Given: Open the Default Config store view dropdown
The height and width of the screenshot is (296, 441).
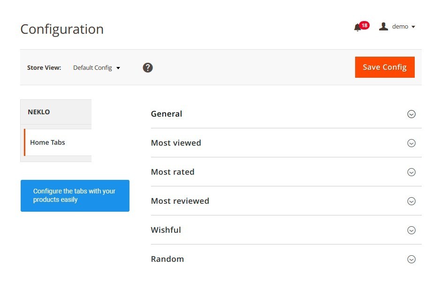Looking at the screenshot, I should (x=97, y=68).
